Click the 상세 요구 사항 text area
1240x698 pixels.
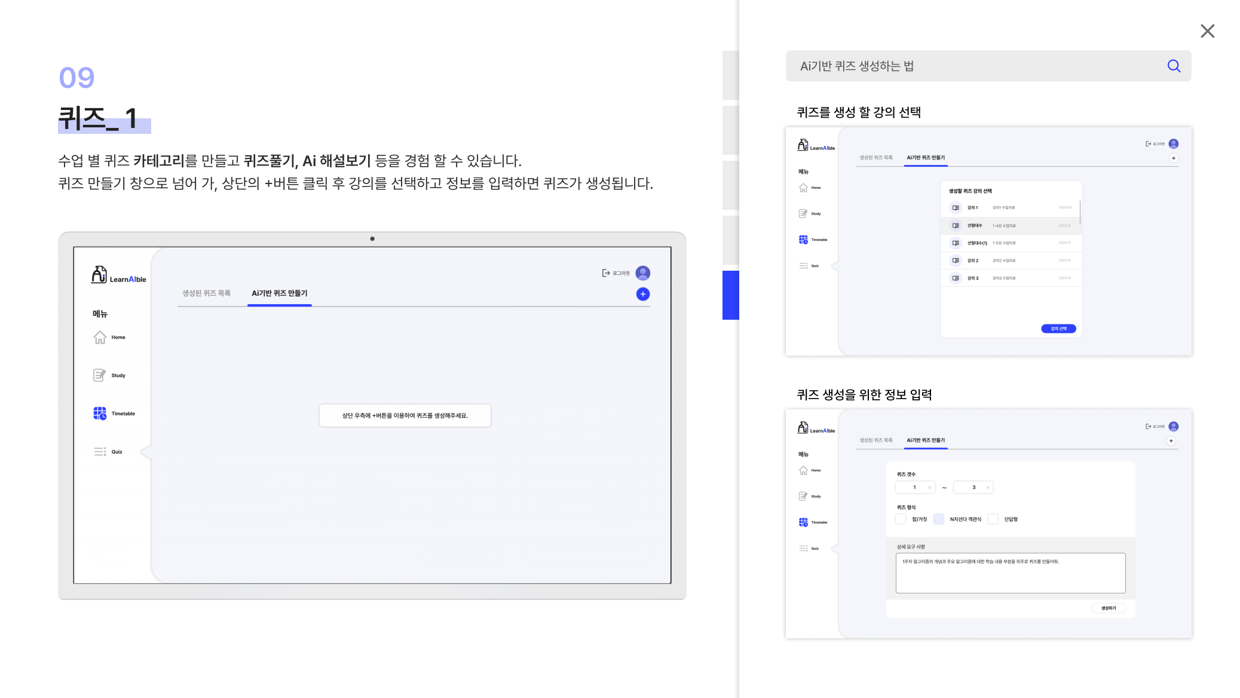(1010, 573)
